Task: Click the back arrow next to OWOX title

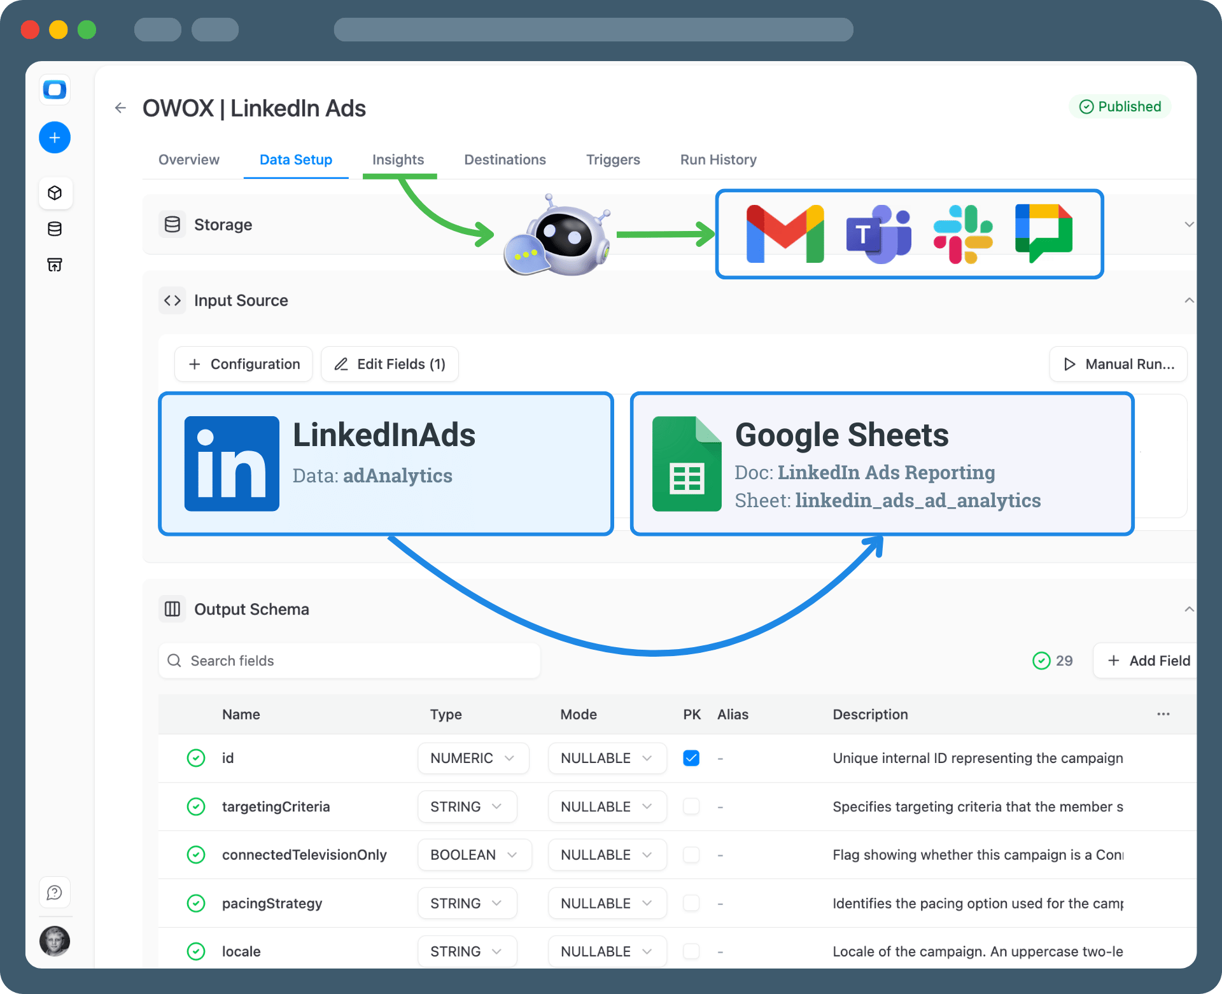Action: (120, 108)
